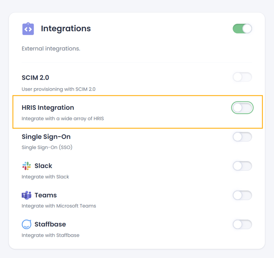This screenshot has height=258, width=274.
Task: Toggle the Teams integration on
Action: 242,195
